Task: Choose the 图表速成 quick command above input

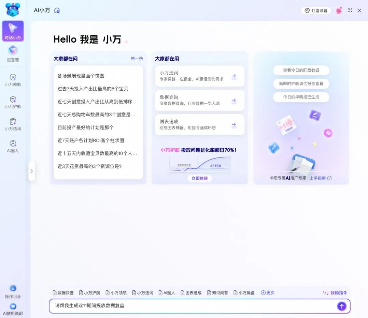Action: point(191,293)
